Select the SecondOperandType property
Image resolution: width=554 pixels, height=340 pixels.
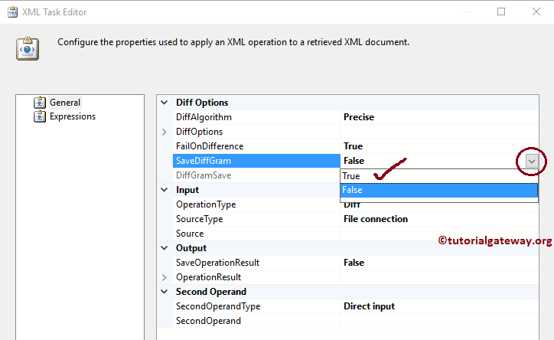[218, 306]
